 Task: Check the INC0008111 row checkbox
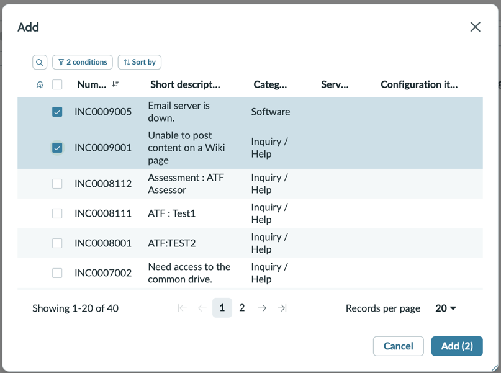[57, 213]
